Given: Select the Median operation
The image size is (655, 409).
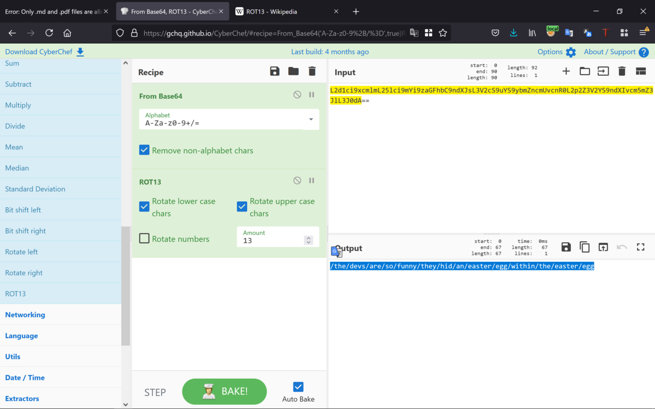Looking at the screenshot, I should click(61, 168).
